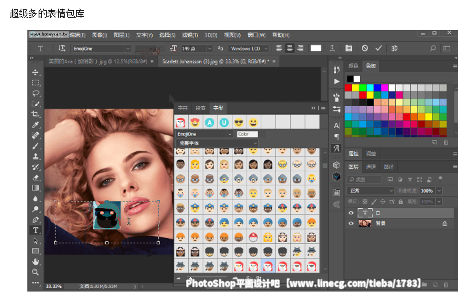Open the 3D text option

point(394,48)
